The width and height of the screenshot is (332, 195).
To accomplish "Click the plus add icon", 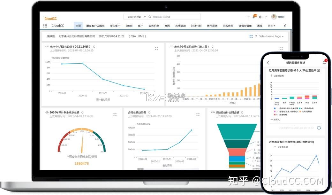I will pyautogui.click(x=248, y=17).
